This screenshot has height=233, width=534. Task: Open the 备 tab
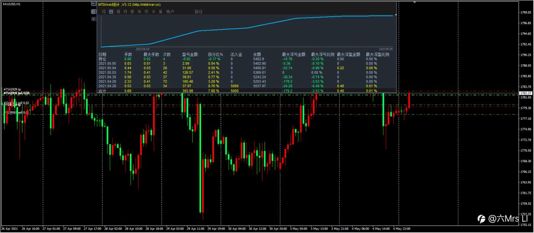[x=161, y=12]
